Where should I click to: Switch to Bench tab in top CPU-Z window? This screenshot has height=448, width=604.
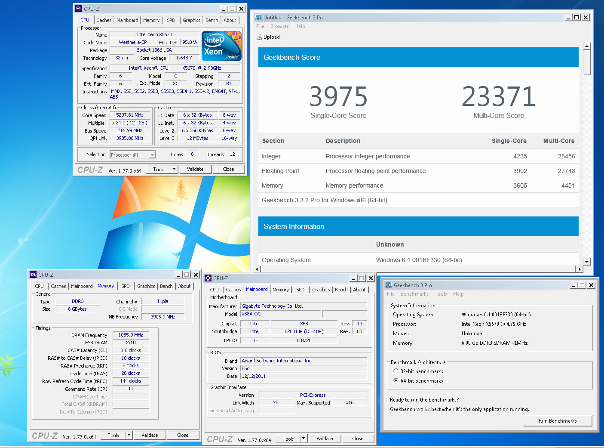click(212, 20)
